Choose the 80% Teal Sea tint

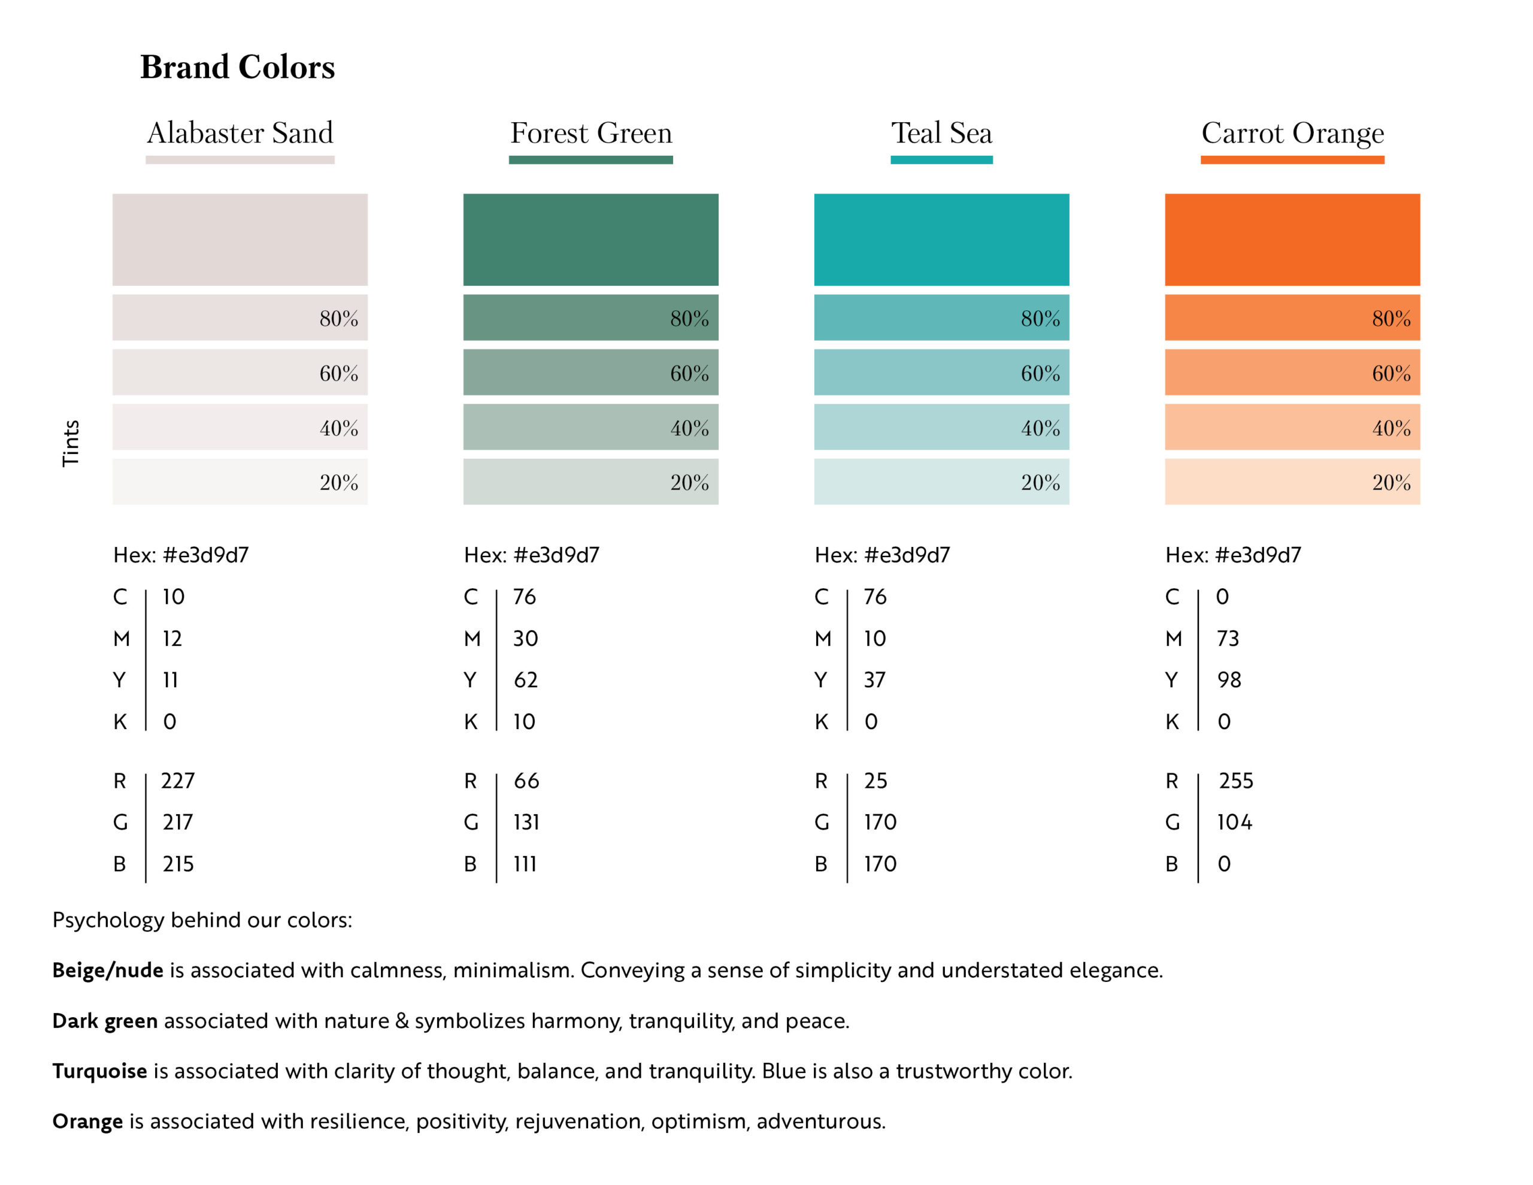tap(941, 318)
